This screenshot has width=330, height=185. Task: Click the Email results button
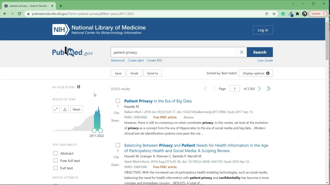pos(134,73)
